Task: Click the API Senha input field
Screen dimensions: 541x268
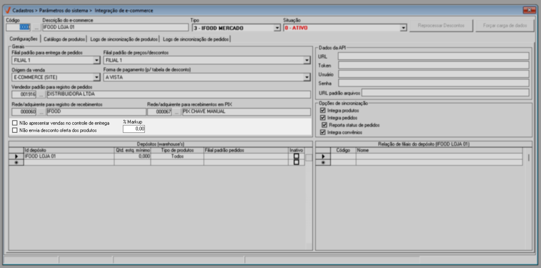Action: [434, 83]
